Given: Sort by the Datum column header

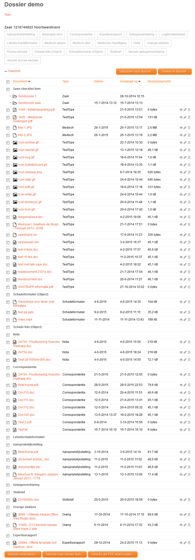Looking at the screenshot, I should 99,81.
